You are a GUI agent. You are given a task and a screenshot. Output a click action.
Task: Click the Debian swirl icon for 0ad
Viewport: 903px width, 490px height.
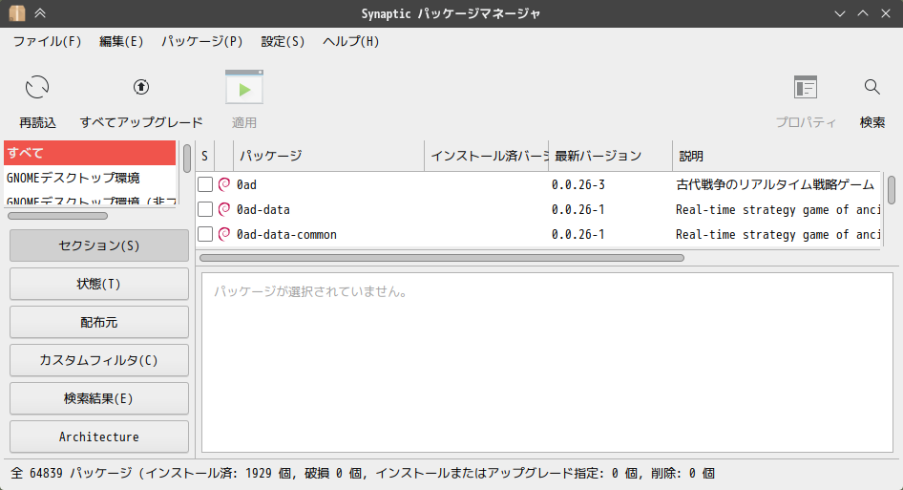click(x=224, y=184)
